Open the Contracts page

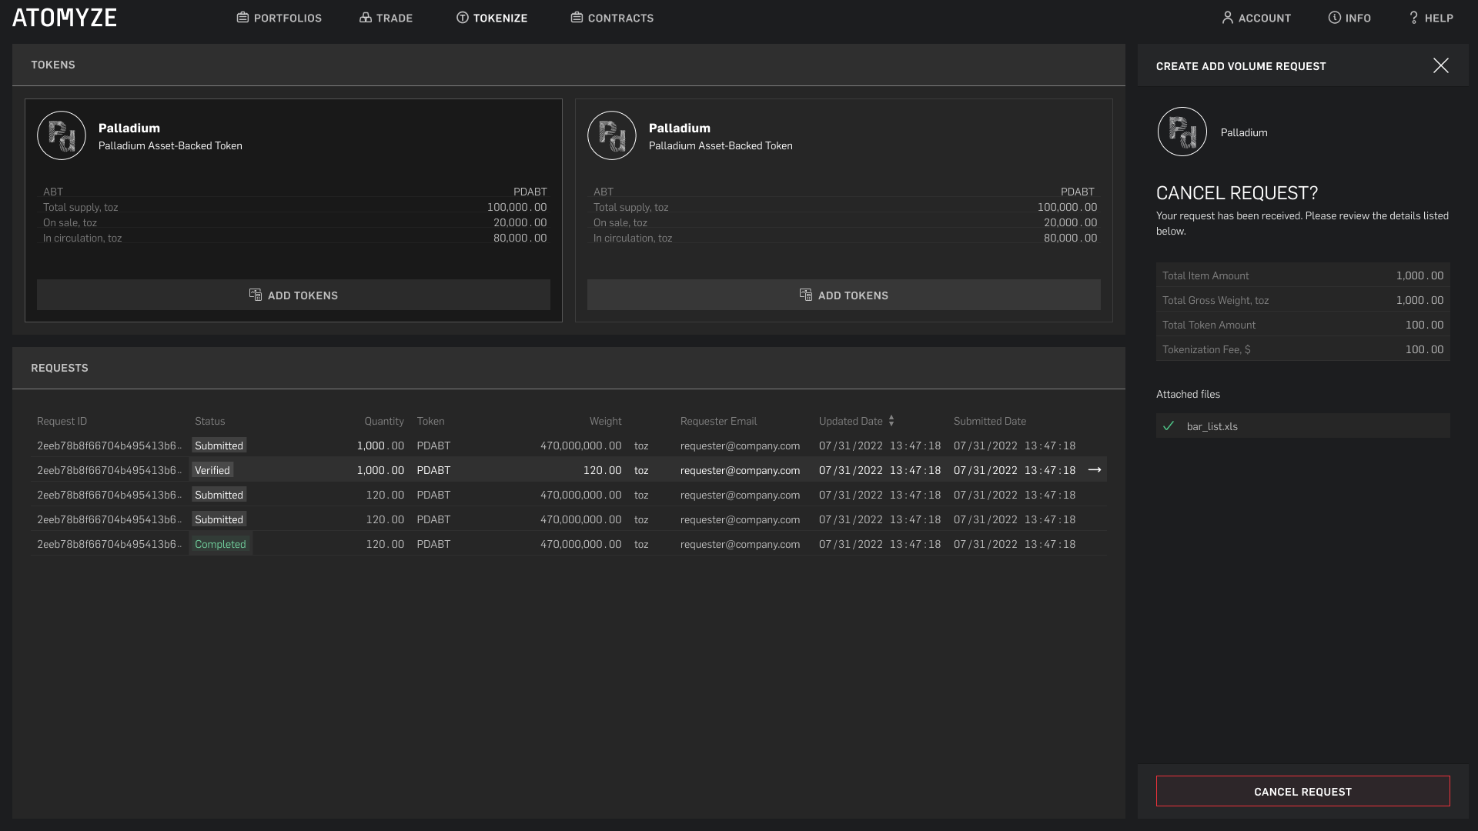click(612, 18)
